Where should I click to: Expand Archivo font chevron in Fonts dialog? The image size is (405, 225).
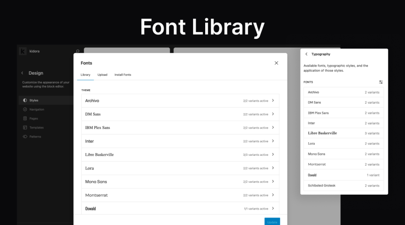point(273,101)
